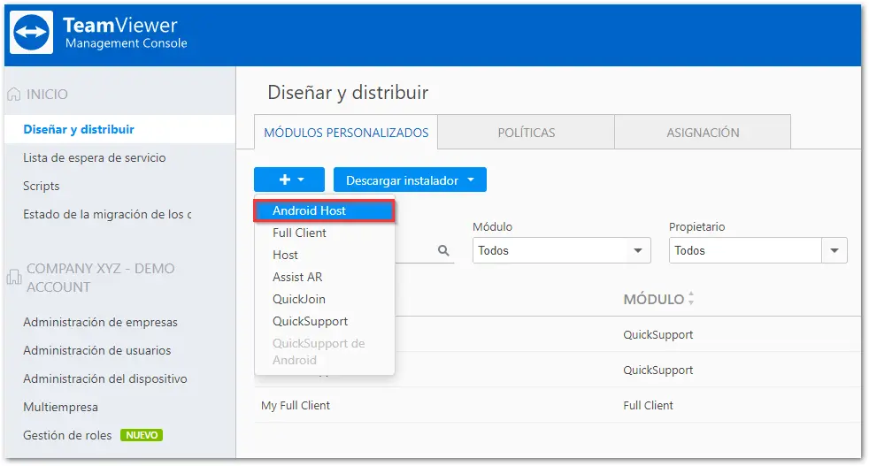Switch to ASIGNACIÓN tab

(703, 133)
